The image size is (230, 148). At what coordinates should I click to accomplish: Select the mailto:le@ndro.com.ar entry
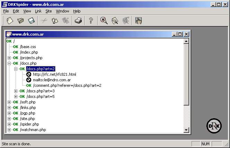tap(52, 80)
